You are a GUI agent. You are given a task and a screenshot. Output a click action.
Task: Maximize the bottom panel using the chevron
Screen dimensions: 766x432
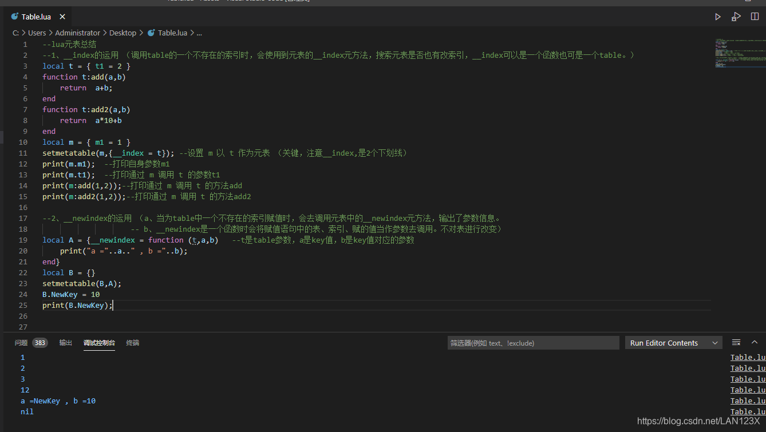[x=755, y=342]
